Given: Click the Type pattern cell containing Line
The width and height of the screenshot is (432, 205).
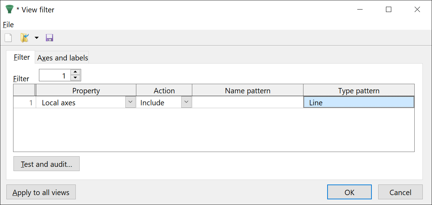Looking at the screenshot, I should 358,102.
